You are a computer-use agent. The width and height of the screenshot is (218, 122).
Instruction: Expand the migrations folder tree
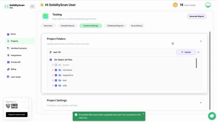53,75
